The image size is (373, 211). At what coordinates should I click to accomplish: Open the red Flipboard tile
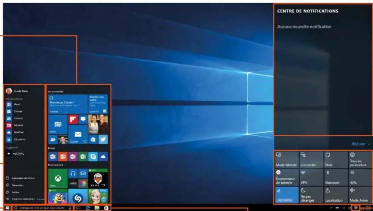[73, 119]
